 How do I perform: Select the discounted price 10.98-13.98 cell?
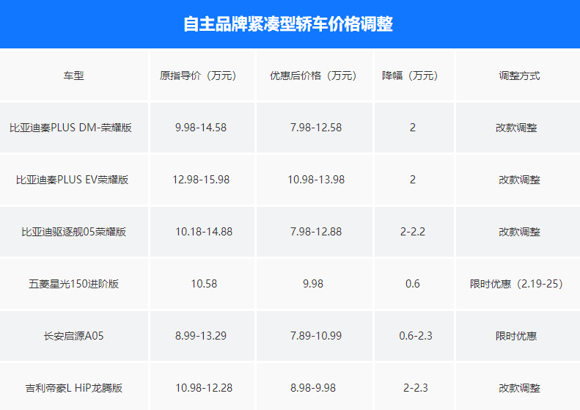316,180
